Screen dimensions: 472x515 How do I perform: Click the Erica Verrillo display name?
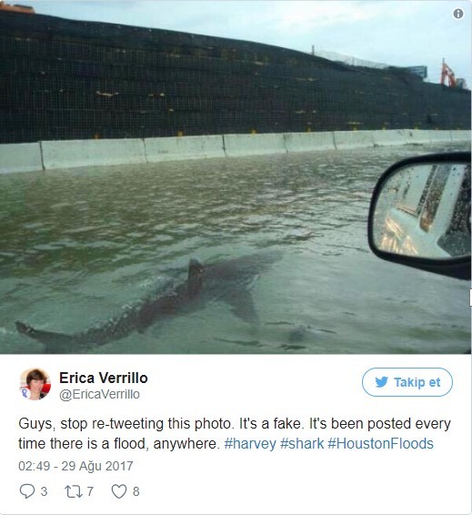pos(104,378)
